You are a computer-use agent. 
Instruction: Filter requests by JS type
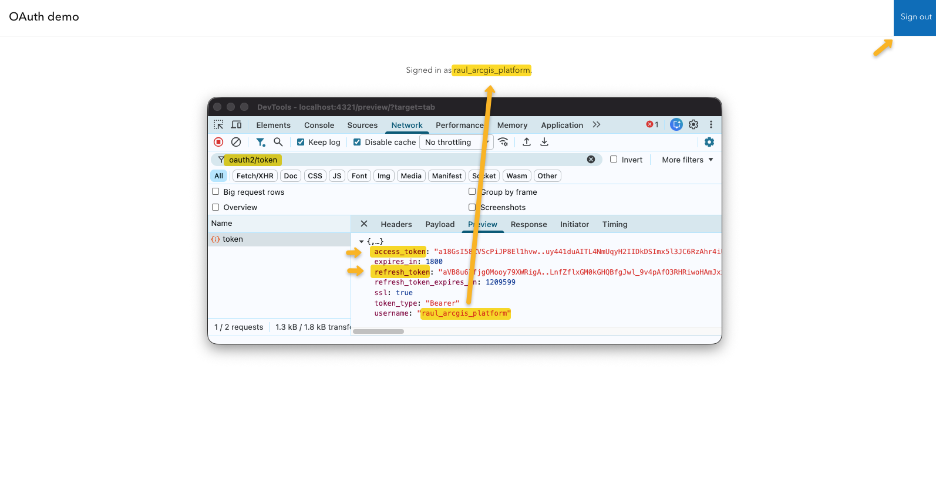337,176
